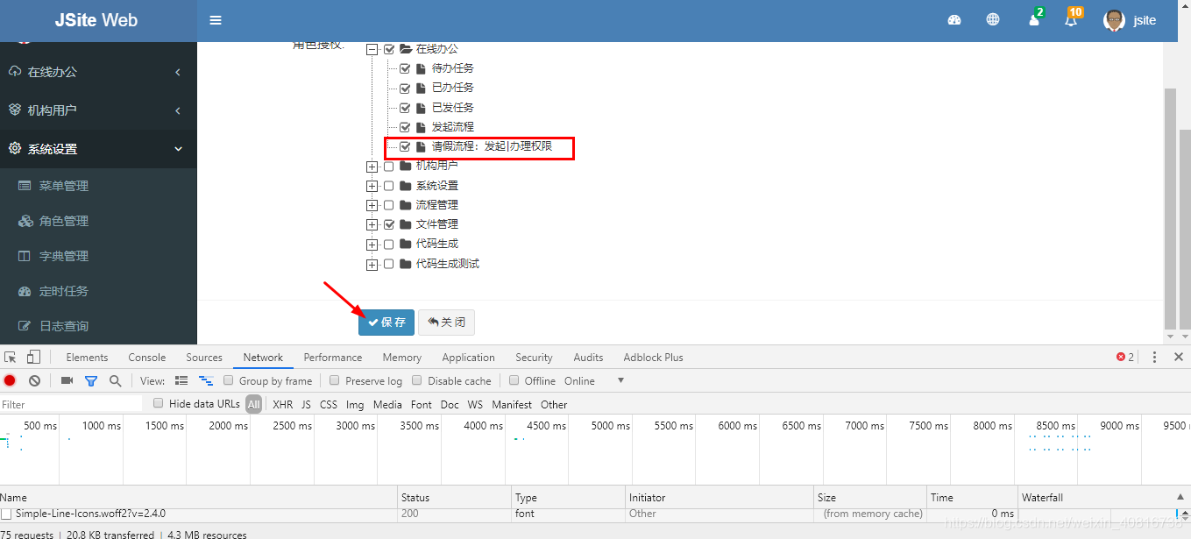
Task: Click the 日志查询 sidebar icon
Action: coord(25,326)
